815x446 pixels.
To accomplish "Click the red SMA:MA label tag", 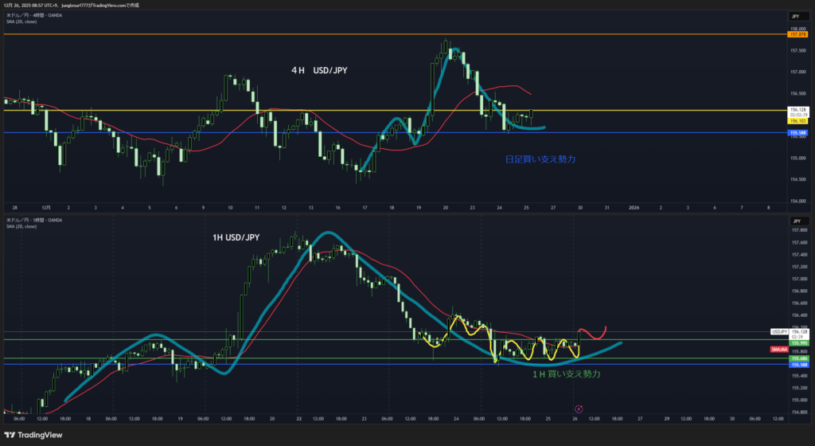I will pos(779,350).
